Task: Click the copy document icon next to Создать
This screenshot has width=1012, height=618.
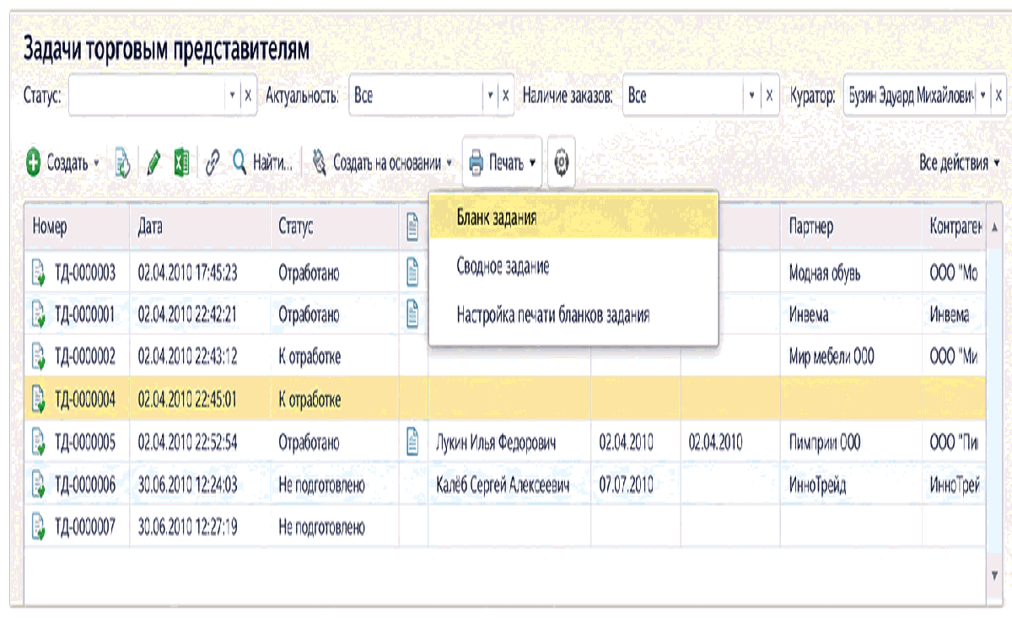Action: pyautogui.click(x=122, y=162)
